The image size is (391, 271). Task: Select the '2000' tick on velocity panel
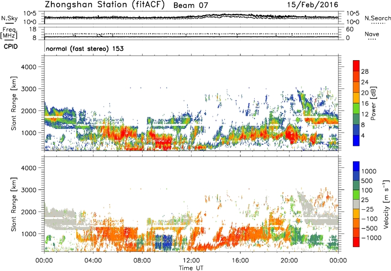(x=28, y=212)
